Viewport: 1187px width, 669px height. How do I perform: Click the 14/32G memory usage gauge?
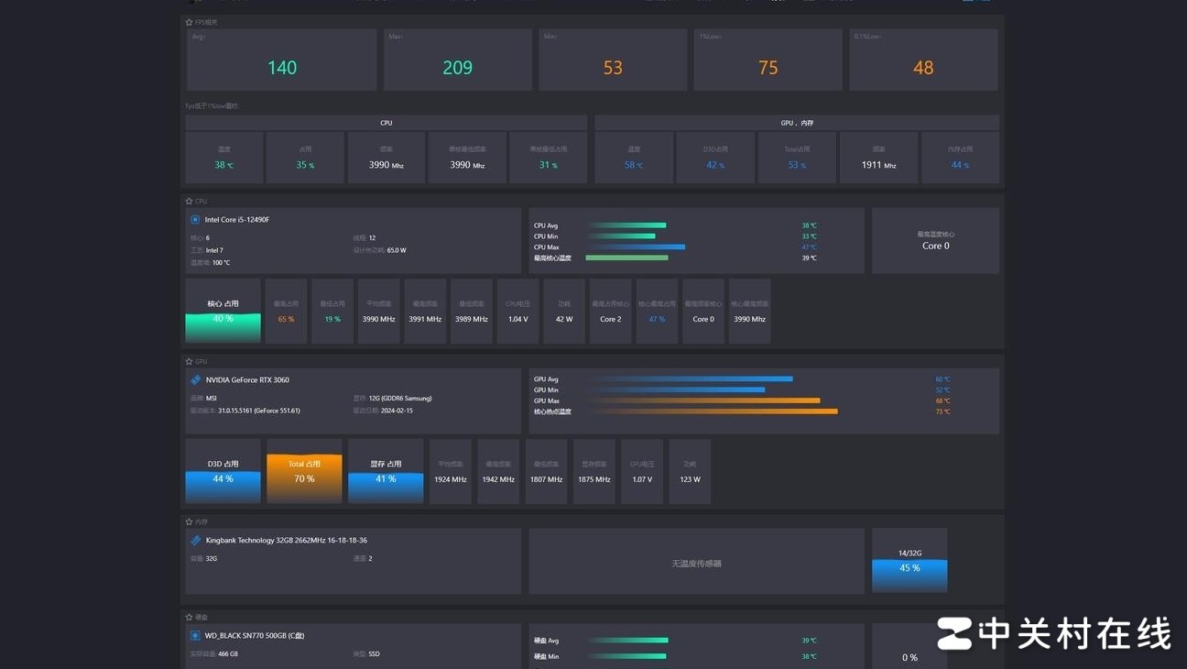(x=909, y=561)
